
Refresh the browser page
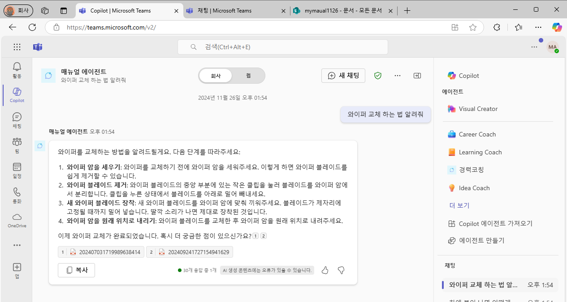pyautogui.click(x=32, y=27)
